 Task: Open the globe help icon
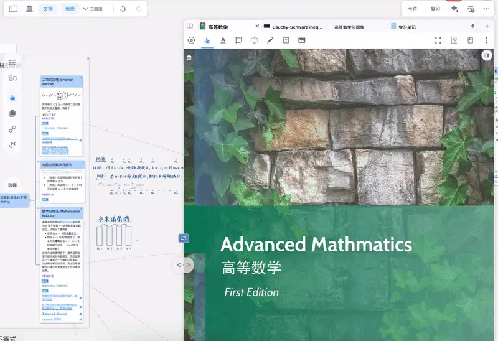(471, 9)
